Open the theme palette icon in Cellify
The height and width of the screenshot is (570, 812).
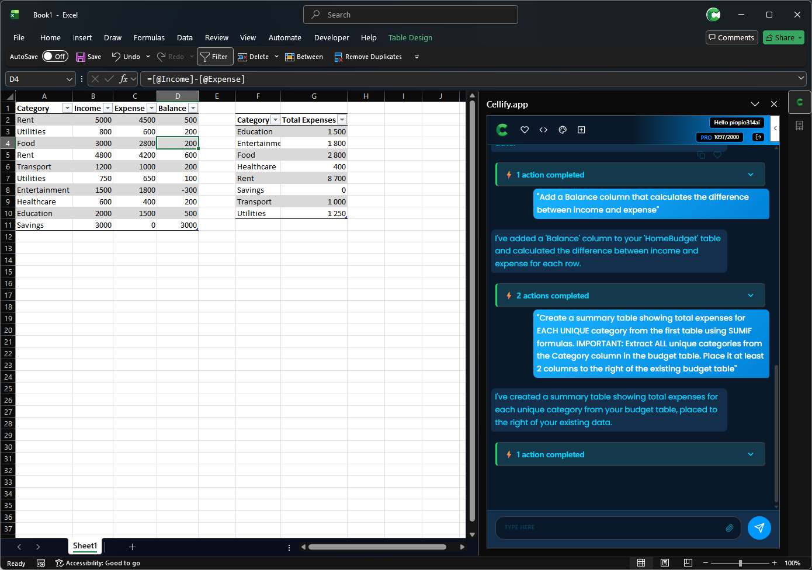tap(563, 130)
